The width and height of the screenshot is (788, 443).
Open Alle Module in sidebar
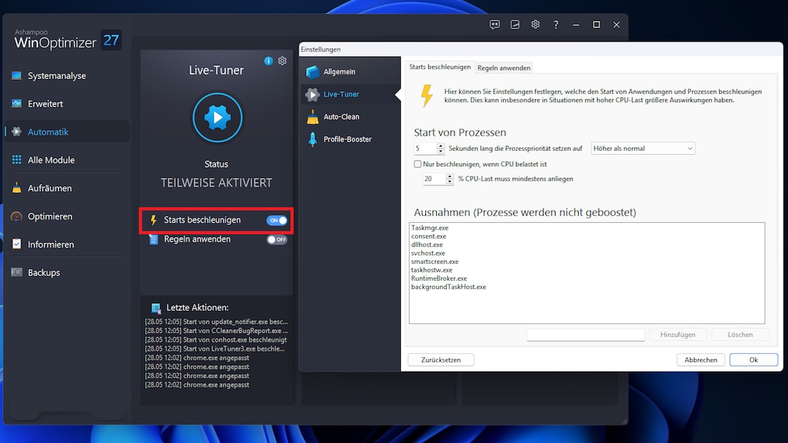[67, 159]
